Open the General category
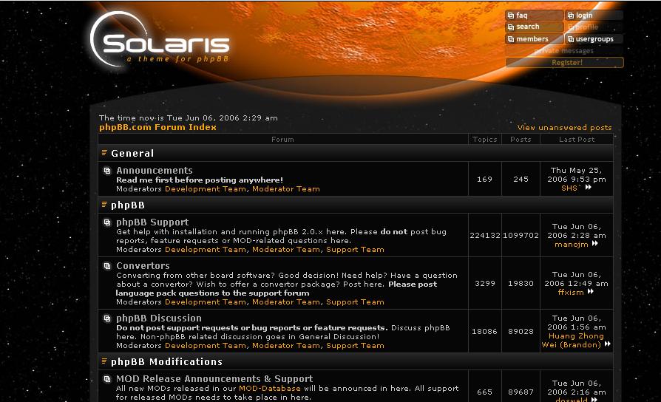This screenshot has width=661, height=402. point(132,154)
